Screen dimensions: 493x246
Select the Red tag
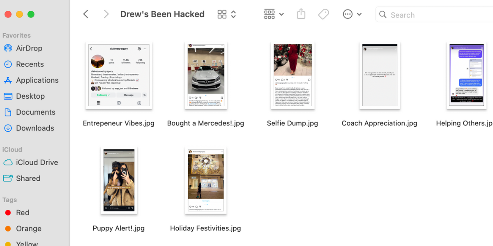point(22,213)
